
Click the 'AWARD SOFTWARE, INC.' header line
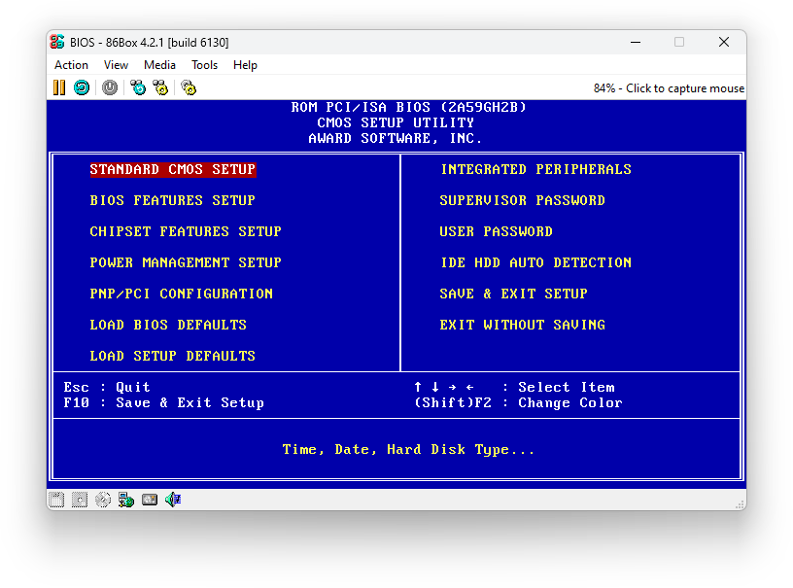pos(396,139)
